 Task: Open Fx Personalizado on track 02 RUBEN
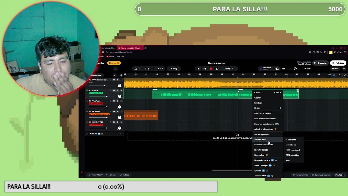(x=96, y=93)
